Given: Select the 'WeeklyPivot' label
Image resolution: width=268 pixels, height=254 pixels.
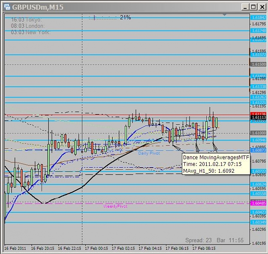Looking at the screenshot, I should click(115, 206).
